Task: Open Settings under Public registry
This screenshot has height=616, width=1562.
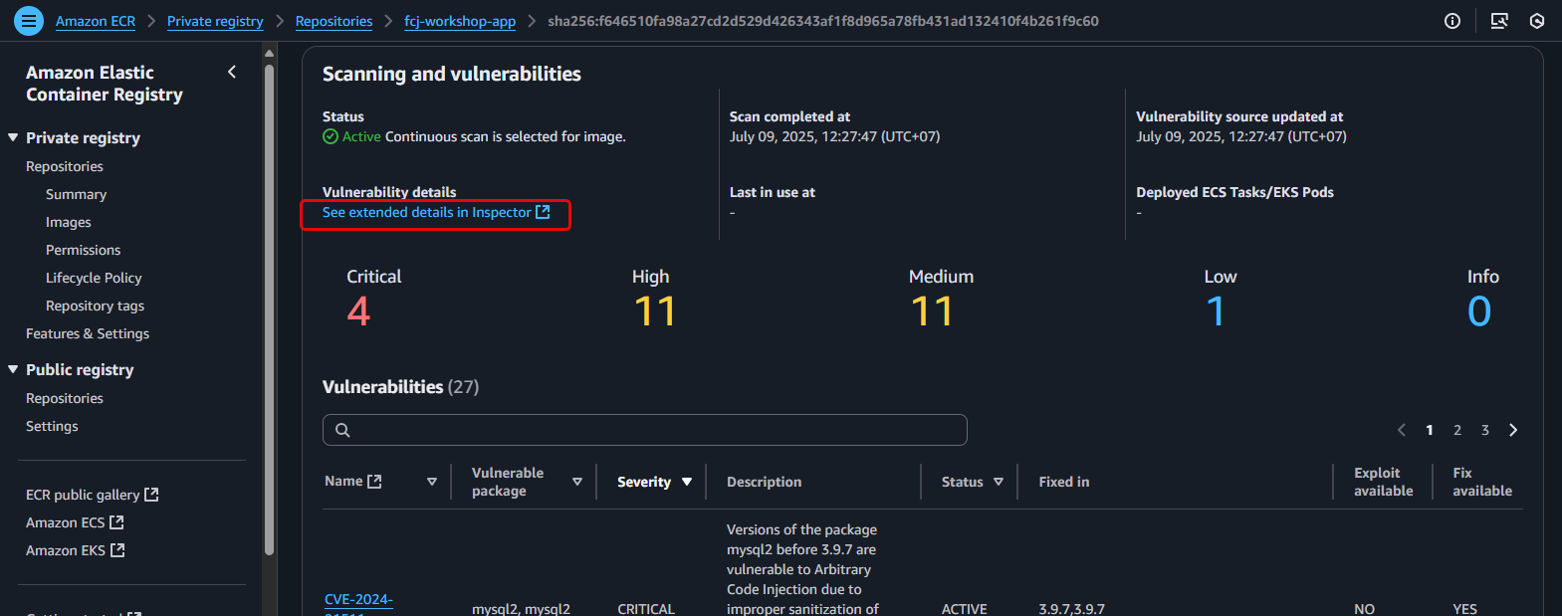Action: (x=52, y=426)
